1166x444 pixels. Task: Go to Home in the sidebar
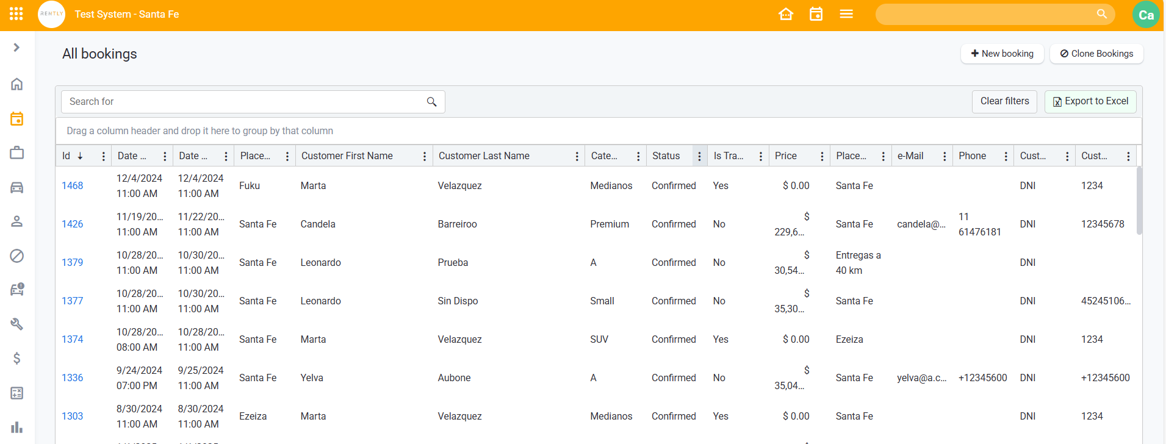pyautogui.click(x=17, y=84)
